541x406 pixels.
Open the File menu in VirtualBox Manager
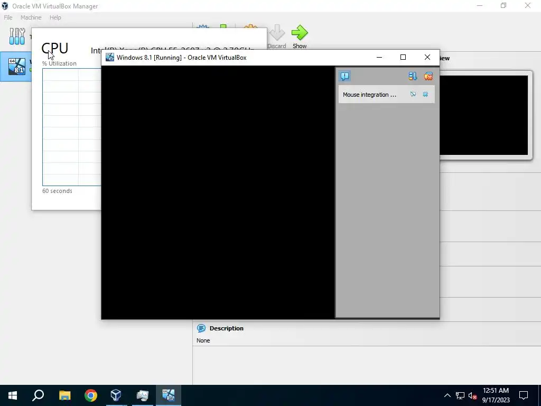pos(8,17)
